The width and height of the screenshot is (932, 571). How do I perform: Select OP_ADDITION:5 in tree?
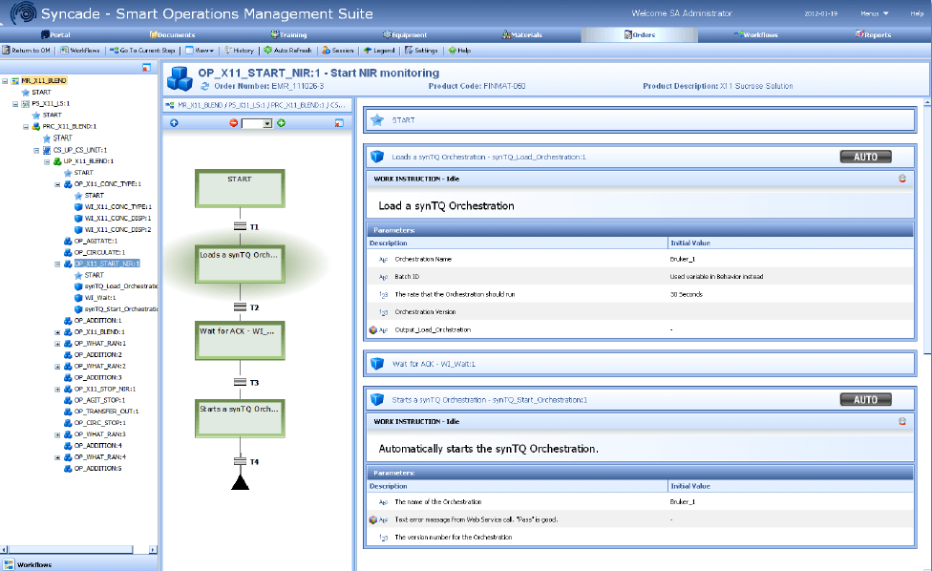pyautogui.click(x=97, y=468)
